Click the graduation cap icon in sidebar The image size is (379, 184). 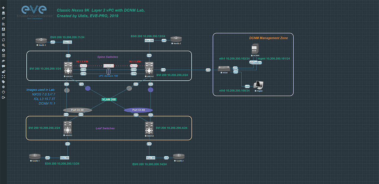[3, 61]
